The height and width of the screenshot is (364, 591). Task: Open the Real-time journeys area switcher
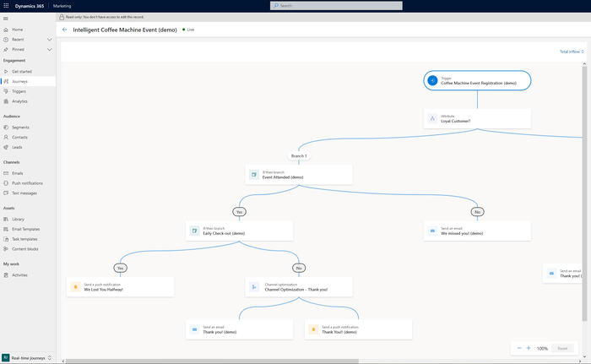28,357
